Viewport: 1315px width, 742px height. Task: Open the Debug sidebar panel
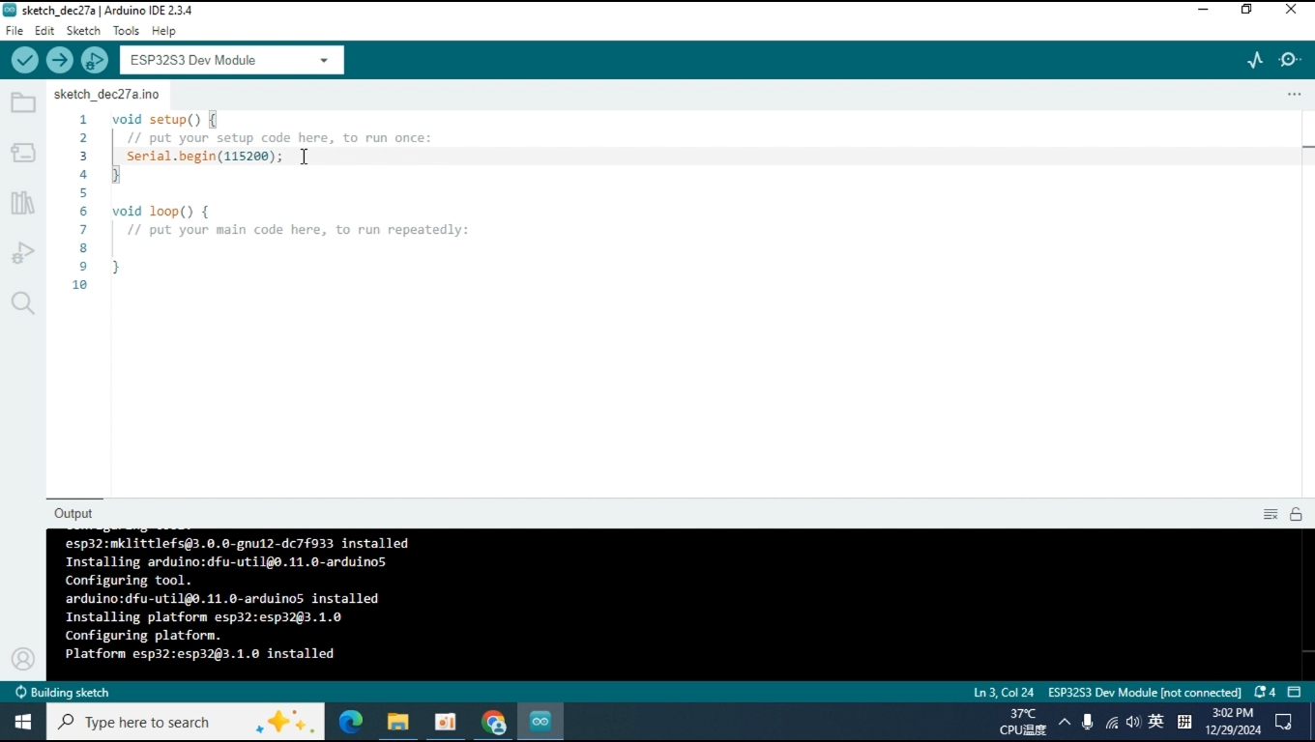click(23, 253)
